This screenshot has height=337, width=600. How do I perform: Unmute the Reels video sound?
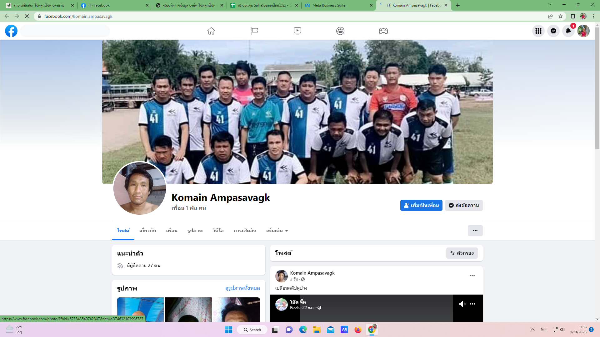[462, 304]
